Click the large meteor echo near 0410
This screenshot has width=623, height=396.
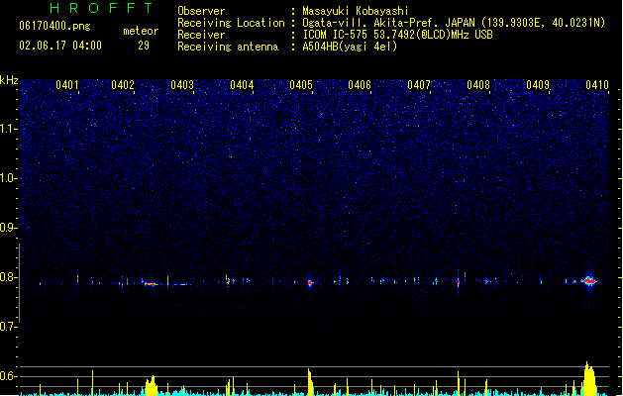(589, 281)
